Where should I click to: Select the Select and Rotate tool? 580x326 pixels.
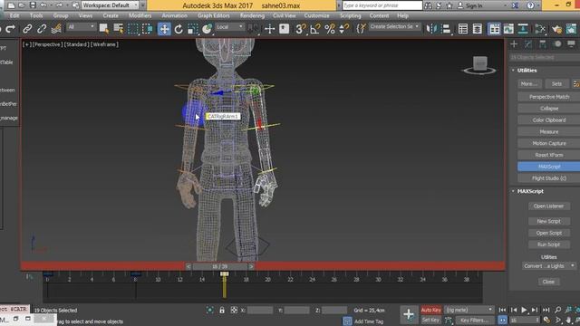[179, 29]
